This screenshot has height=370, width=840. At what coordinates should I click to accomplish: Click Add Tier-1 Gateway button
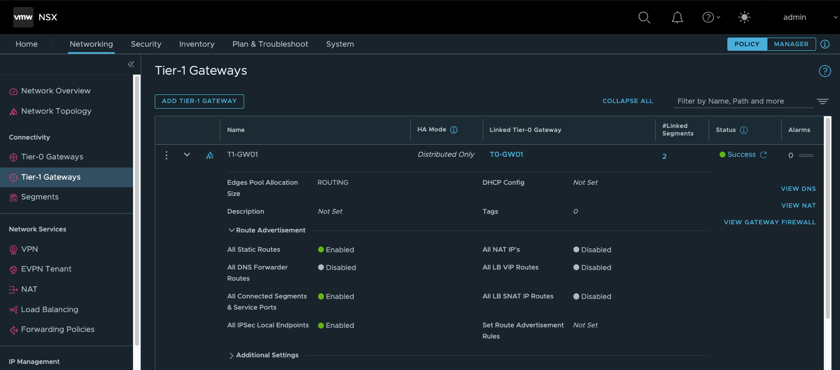coord(199,101)
